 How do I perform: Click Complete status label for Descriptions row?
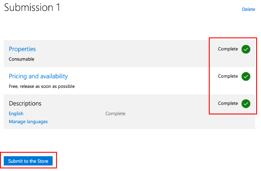[228, 104]
